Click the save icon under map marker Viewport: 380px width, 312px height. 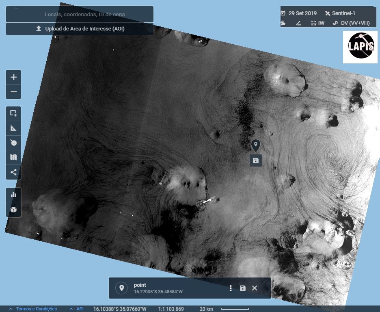(x=255, y=160)
